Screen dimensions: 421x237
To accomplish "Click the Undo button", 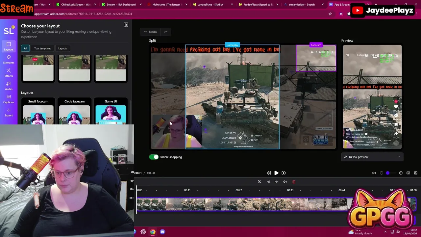I will coord(150,32).
